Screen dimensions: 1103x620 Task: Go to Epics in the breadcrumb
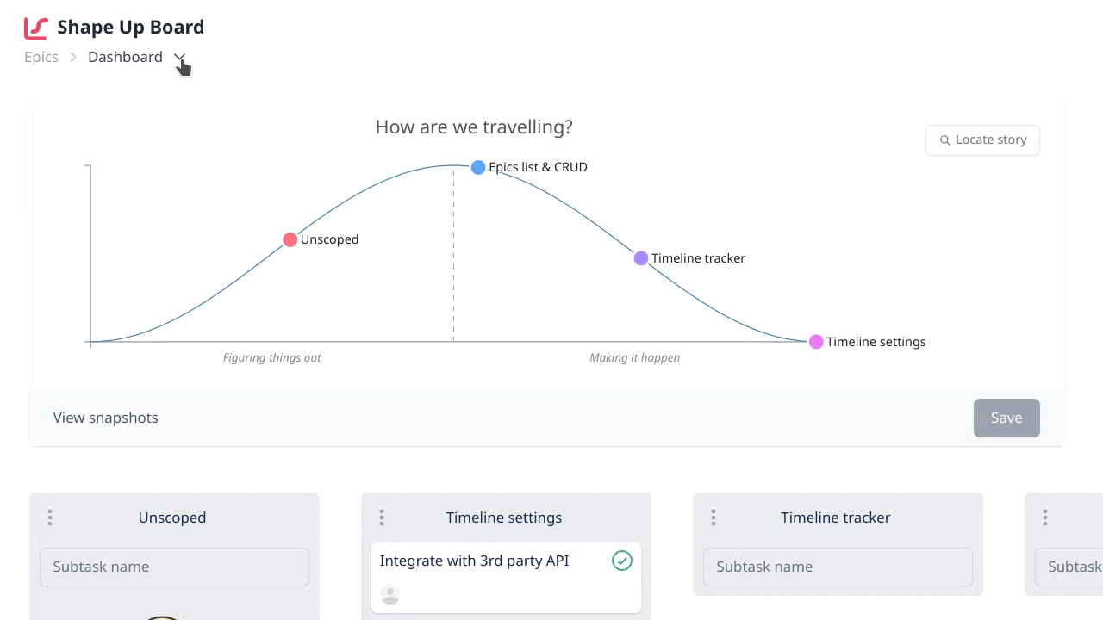(x=41, y=57)
